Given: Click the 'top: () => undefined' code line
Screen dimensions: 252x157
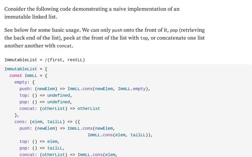Looking at the screenshot, I should [x=46, y=95].
